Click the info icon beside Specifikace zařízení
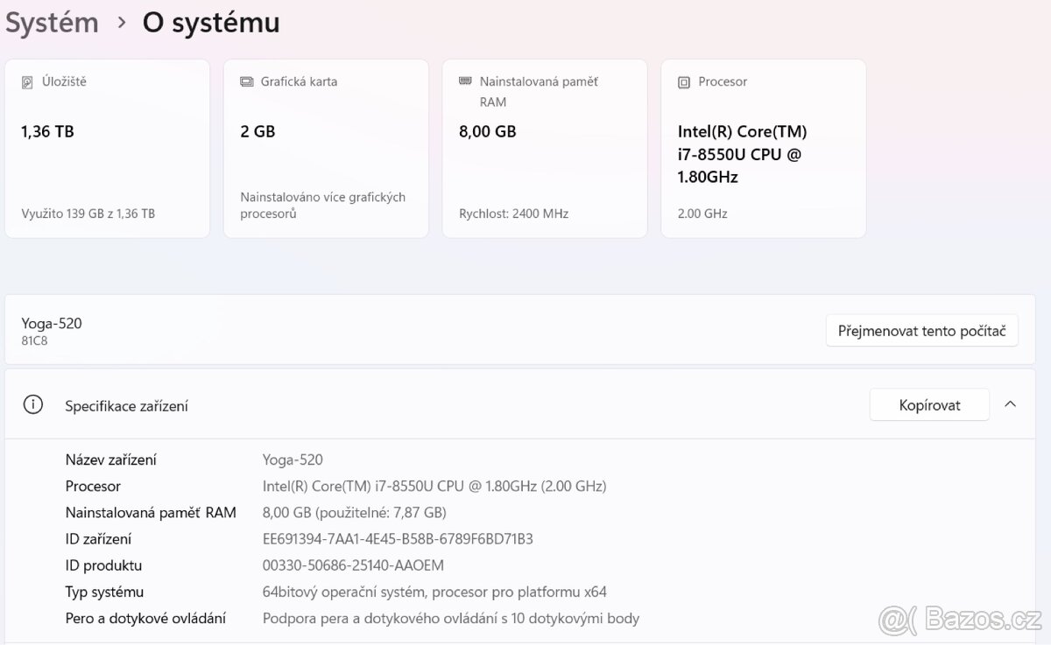Viewport: 1051px width, 645px height. [33, 405]
